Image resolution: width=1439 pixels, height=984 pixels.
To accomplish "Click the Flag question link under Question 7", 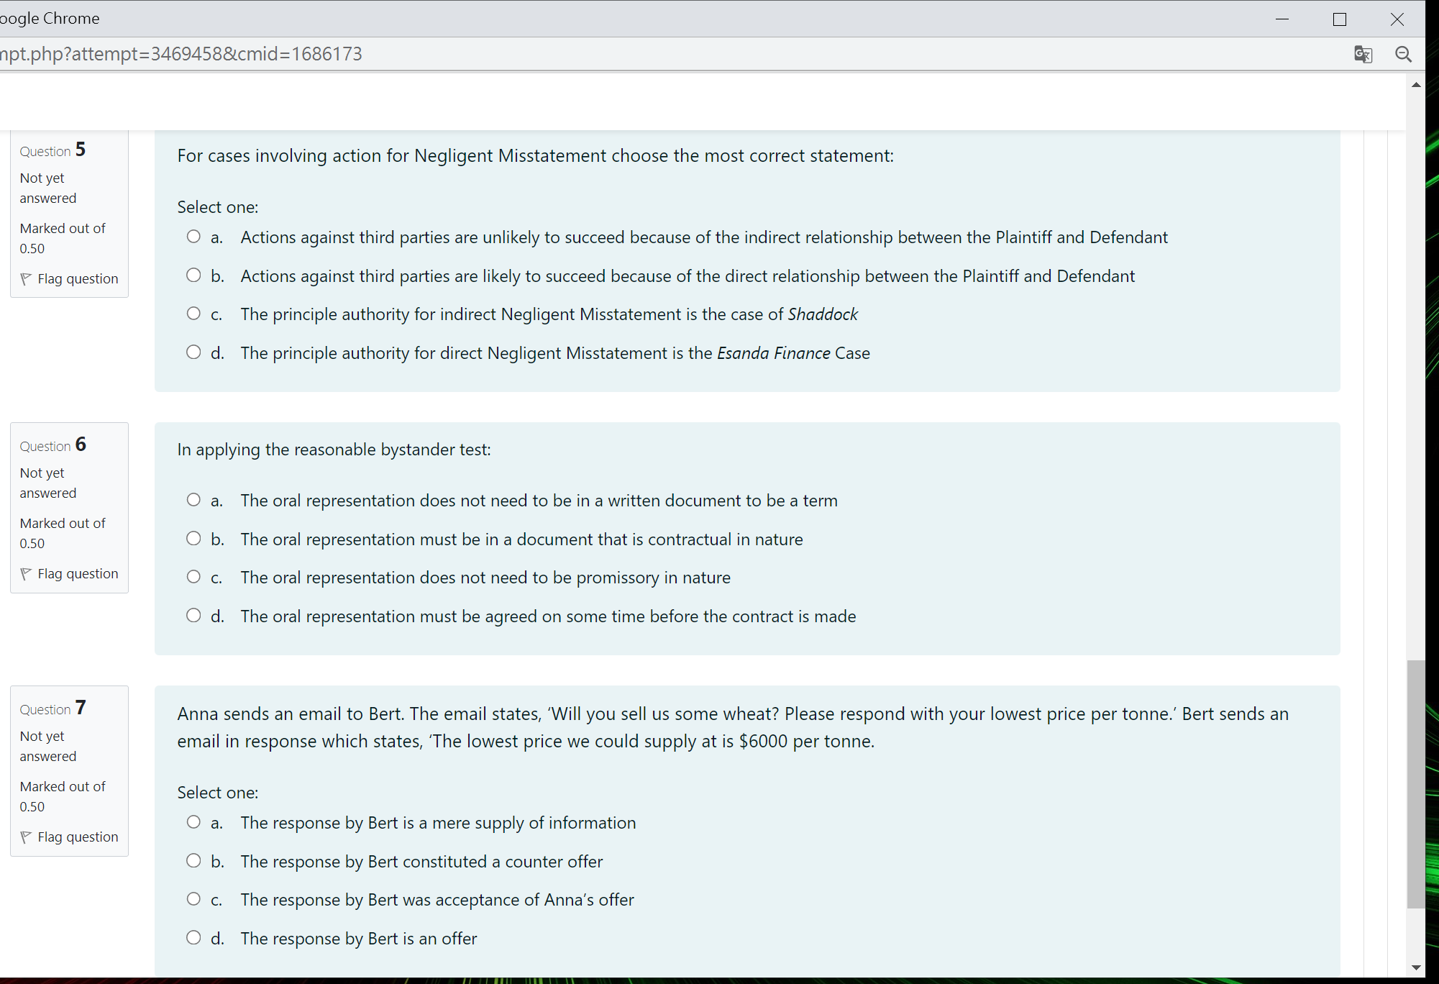I will [x=78, y=837].
